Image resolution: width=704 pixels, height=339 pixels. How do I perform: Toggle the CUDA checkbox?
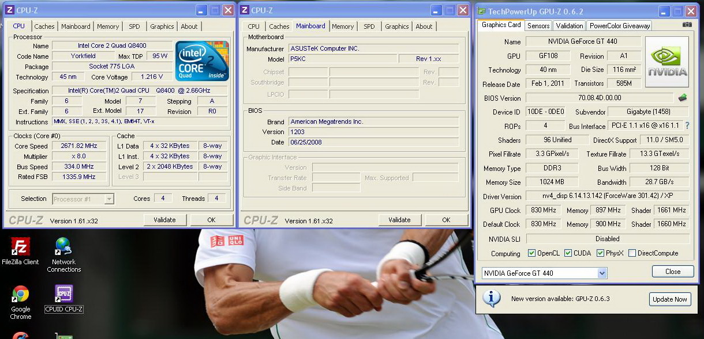click(x=568, y=253)
